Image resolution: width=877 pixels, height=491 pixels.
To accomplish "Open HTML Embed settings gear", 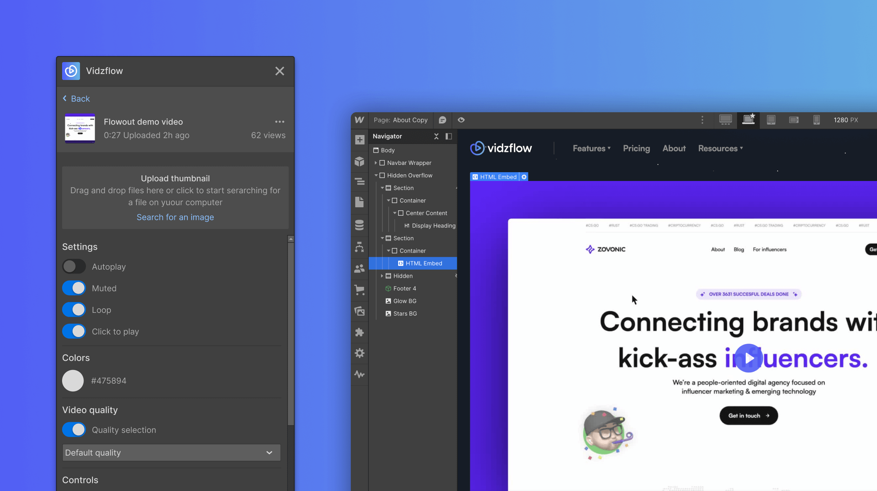I will [523, 177].
